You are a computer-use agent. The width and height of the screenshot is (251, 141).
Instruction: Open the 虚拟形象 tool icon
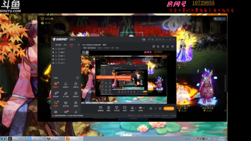click(x=66, y=104)
